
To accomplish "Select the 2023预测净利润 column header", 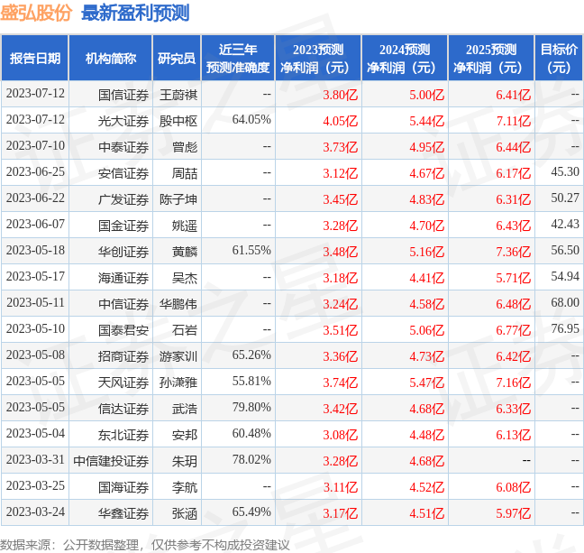I will [318, 58].
